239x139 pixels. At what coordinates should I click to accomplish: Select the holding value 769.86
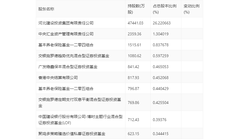tap(133, 103)
